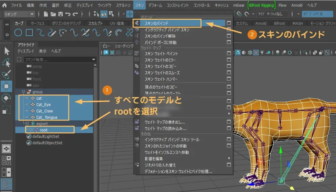Select the NURBS square shelf icon
Viewport: 336px width, 192px height.
(x=29, y=33)
